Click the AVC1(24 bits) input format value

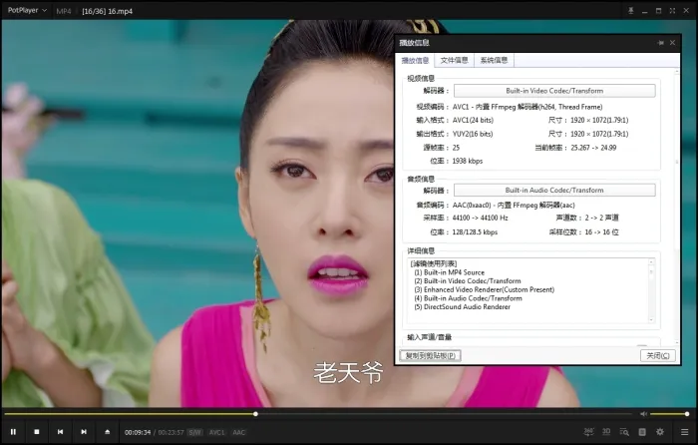click(473, 120)
